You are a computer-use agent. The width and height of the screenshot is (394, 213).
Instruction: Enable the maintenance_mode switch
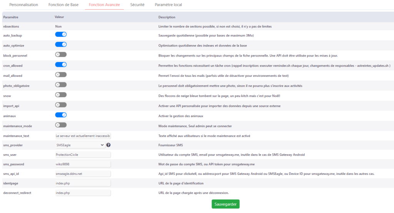(61, 125)
